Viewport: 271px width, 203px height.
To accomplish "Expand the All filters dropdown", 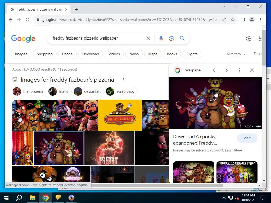I will [236, 54].
